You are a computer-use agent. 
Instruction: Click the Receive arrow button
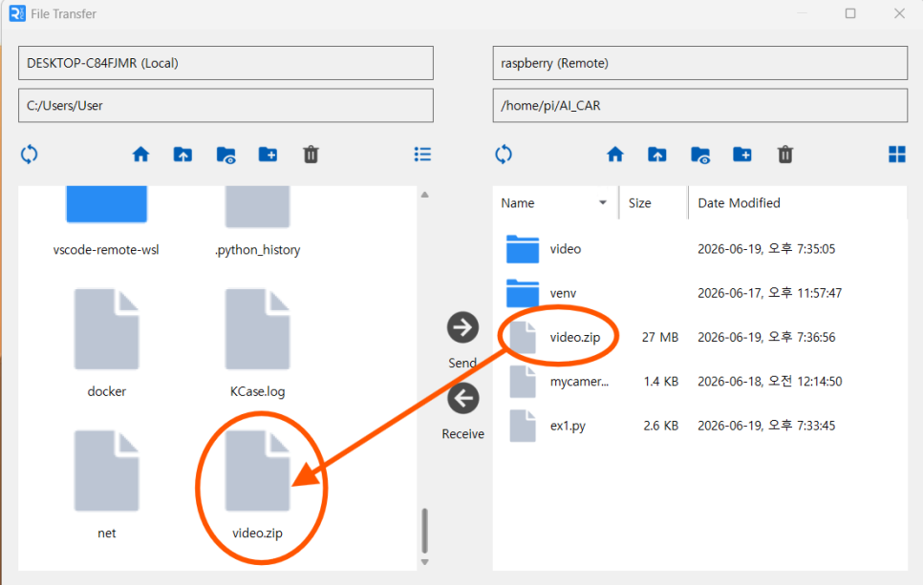pyautogui.click(x=462, y=399)
